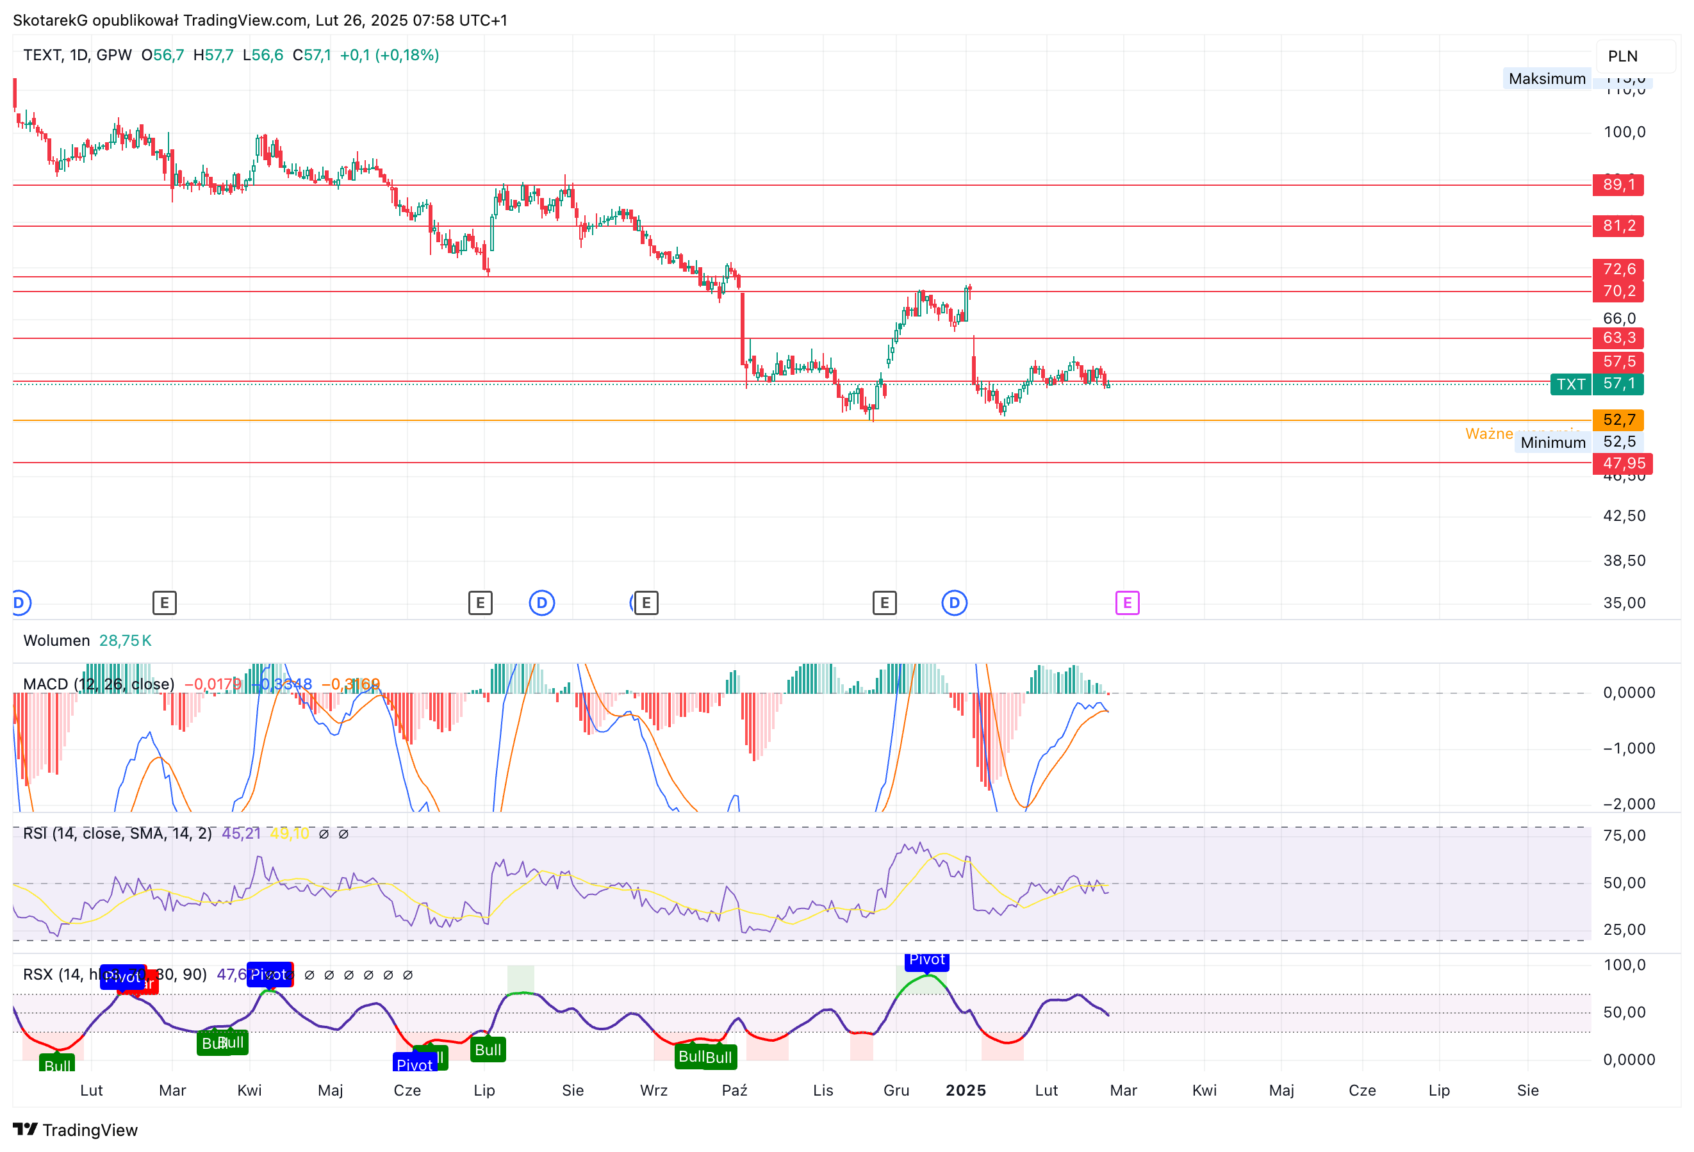Open the PLN currency selector
The image size is (1694, 1152).
coord(1636,56)
